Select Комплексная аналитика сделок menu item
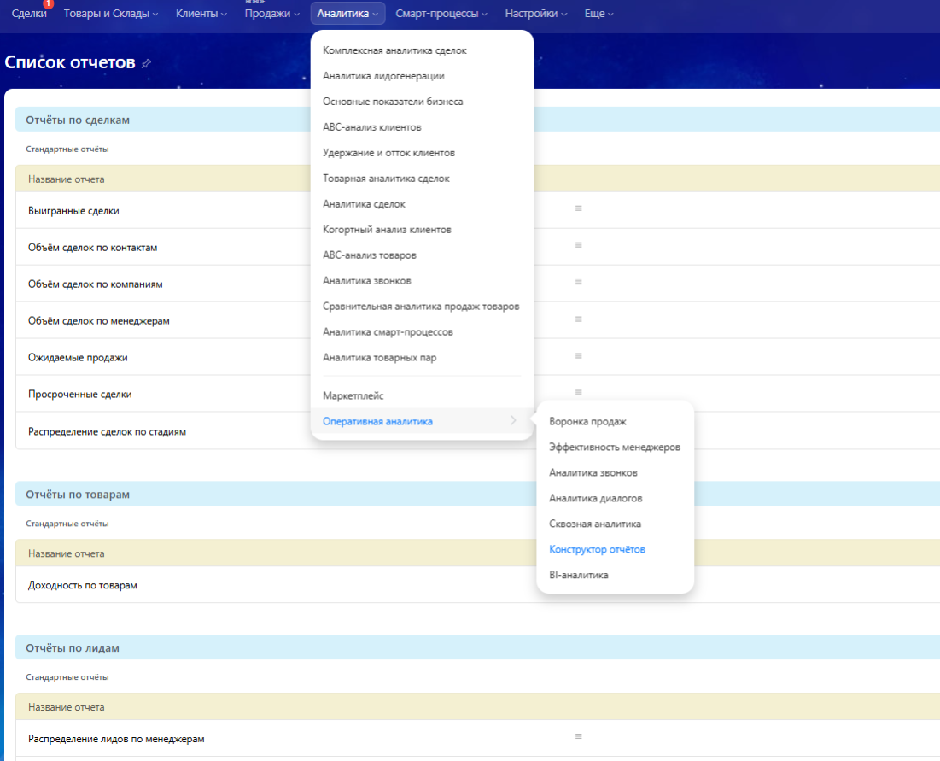The height and width of the screenshot is (761, 940). pyautogui.click(x=394, y=50)
